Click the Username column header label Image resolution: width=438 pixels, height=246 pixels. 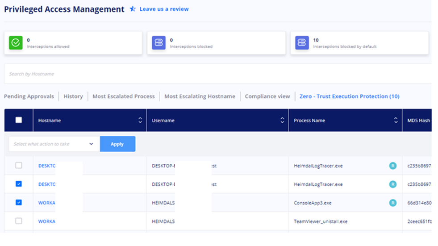click(163, 121)
